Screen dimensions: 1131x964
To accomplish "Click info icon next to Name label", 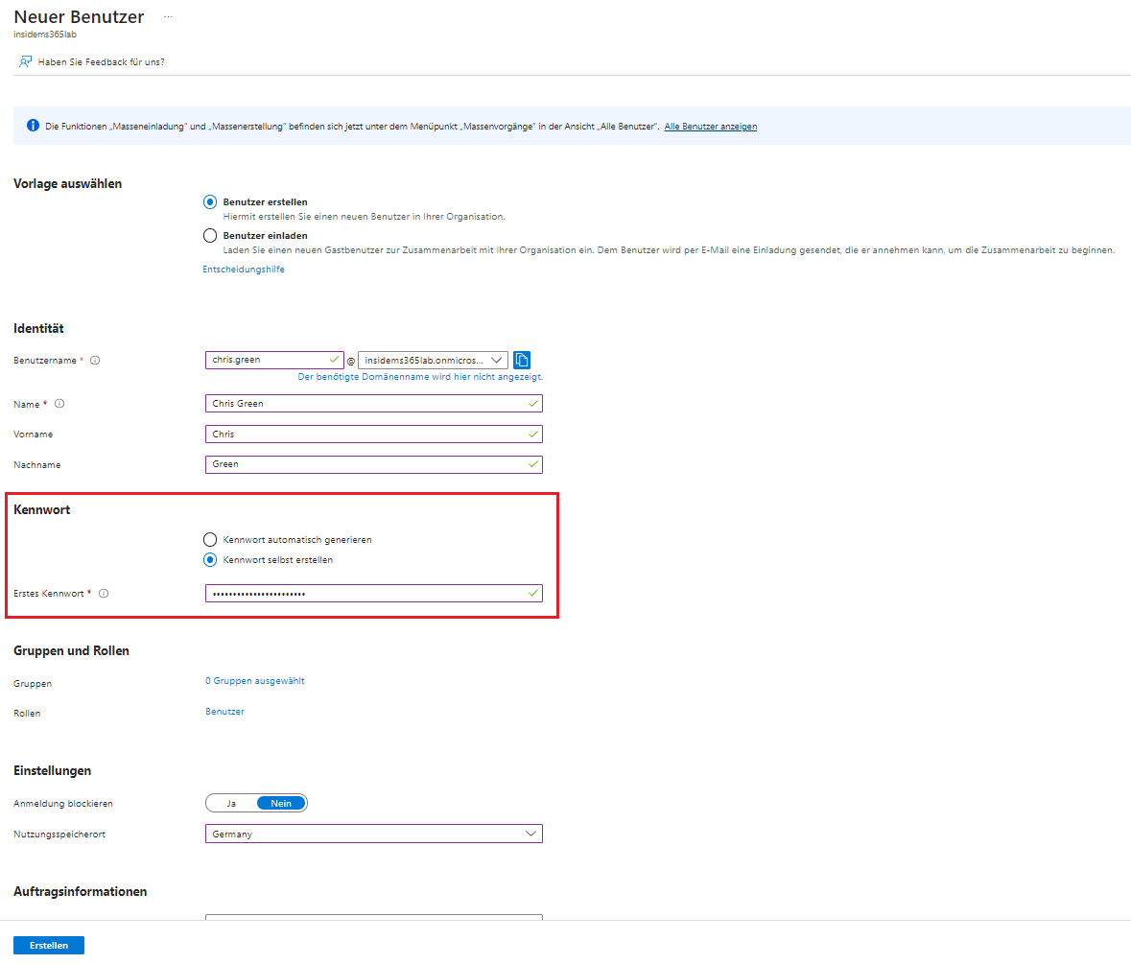I will click(59, 404).
